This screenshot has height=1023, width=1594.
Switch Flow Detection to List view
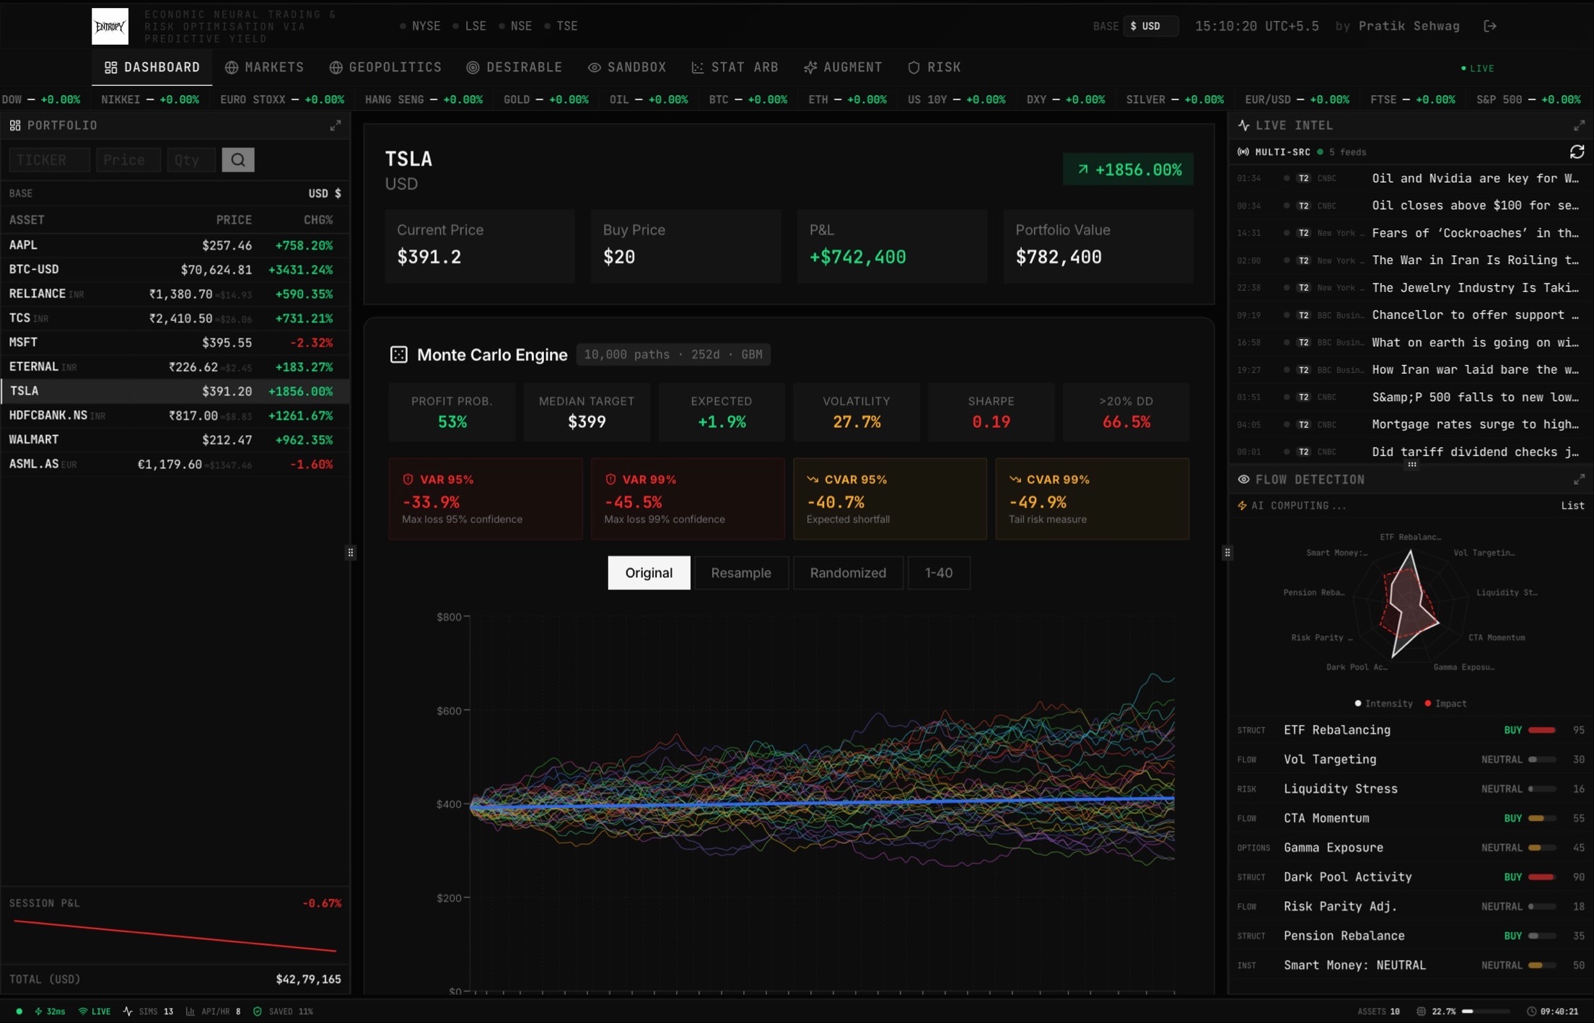1572,506
